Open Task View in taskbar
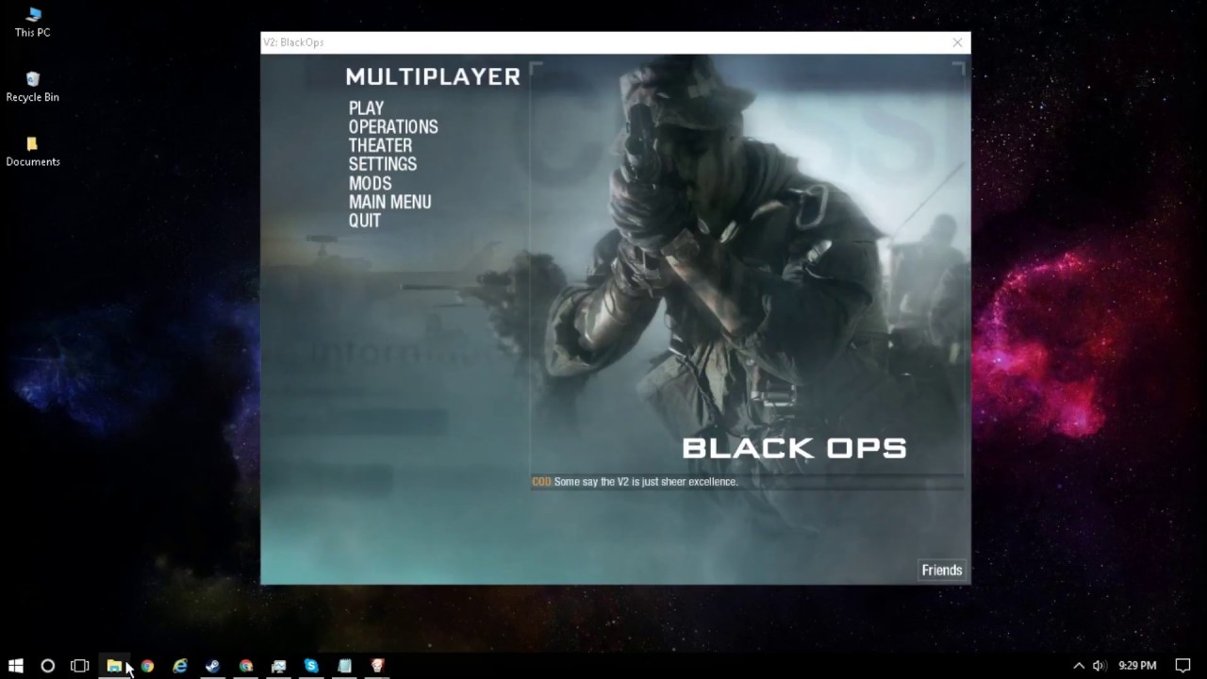Image resolution: width=1207 pixels, height=679 pixels. pos(80,666)
